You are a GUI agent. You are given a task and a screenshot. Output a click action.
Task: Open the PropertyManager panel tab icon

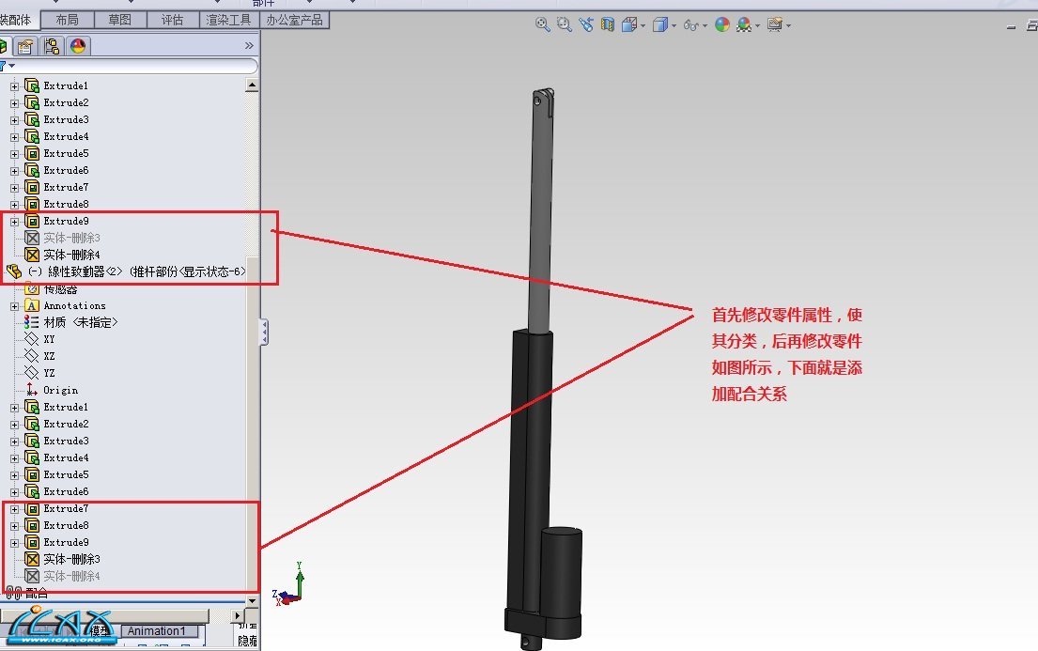tap(25, 46)
